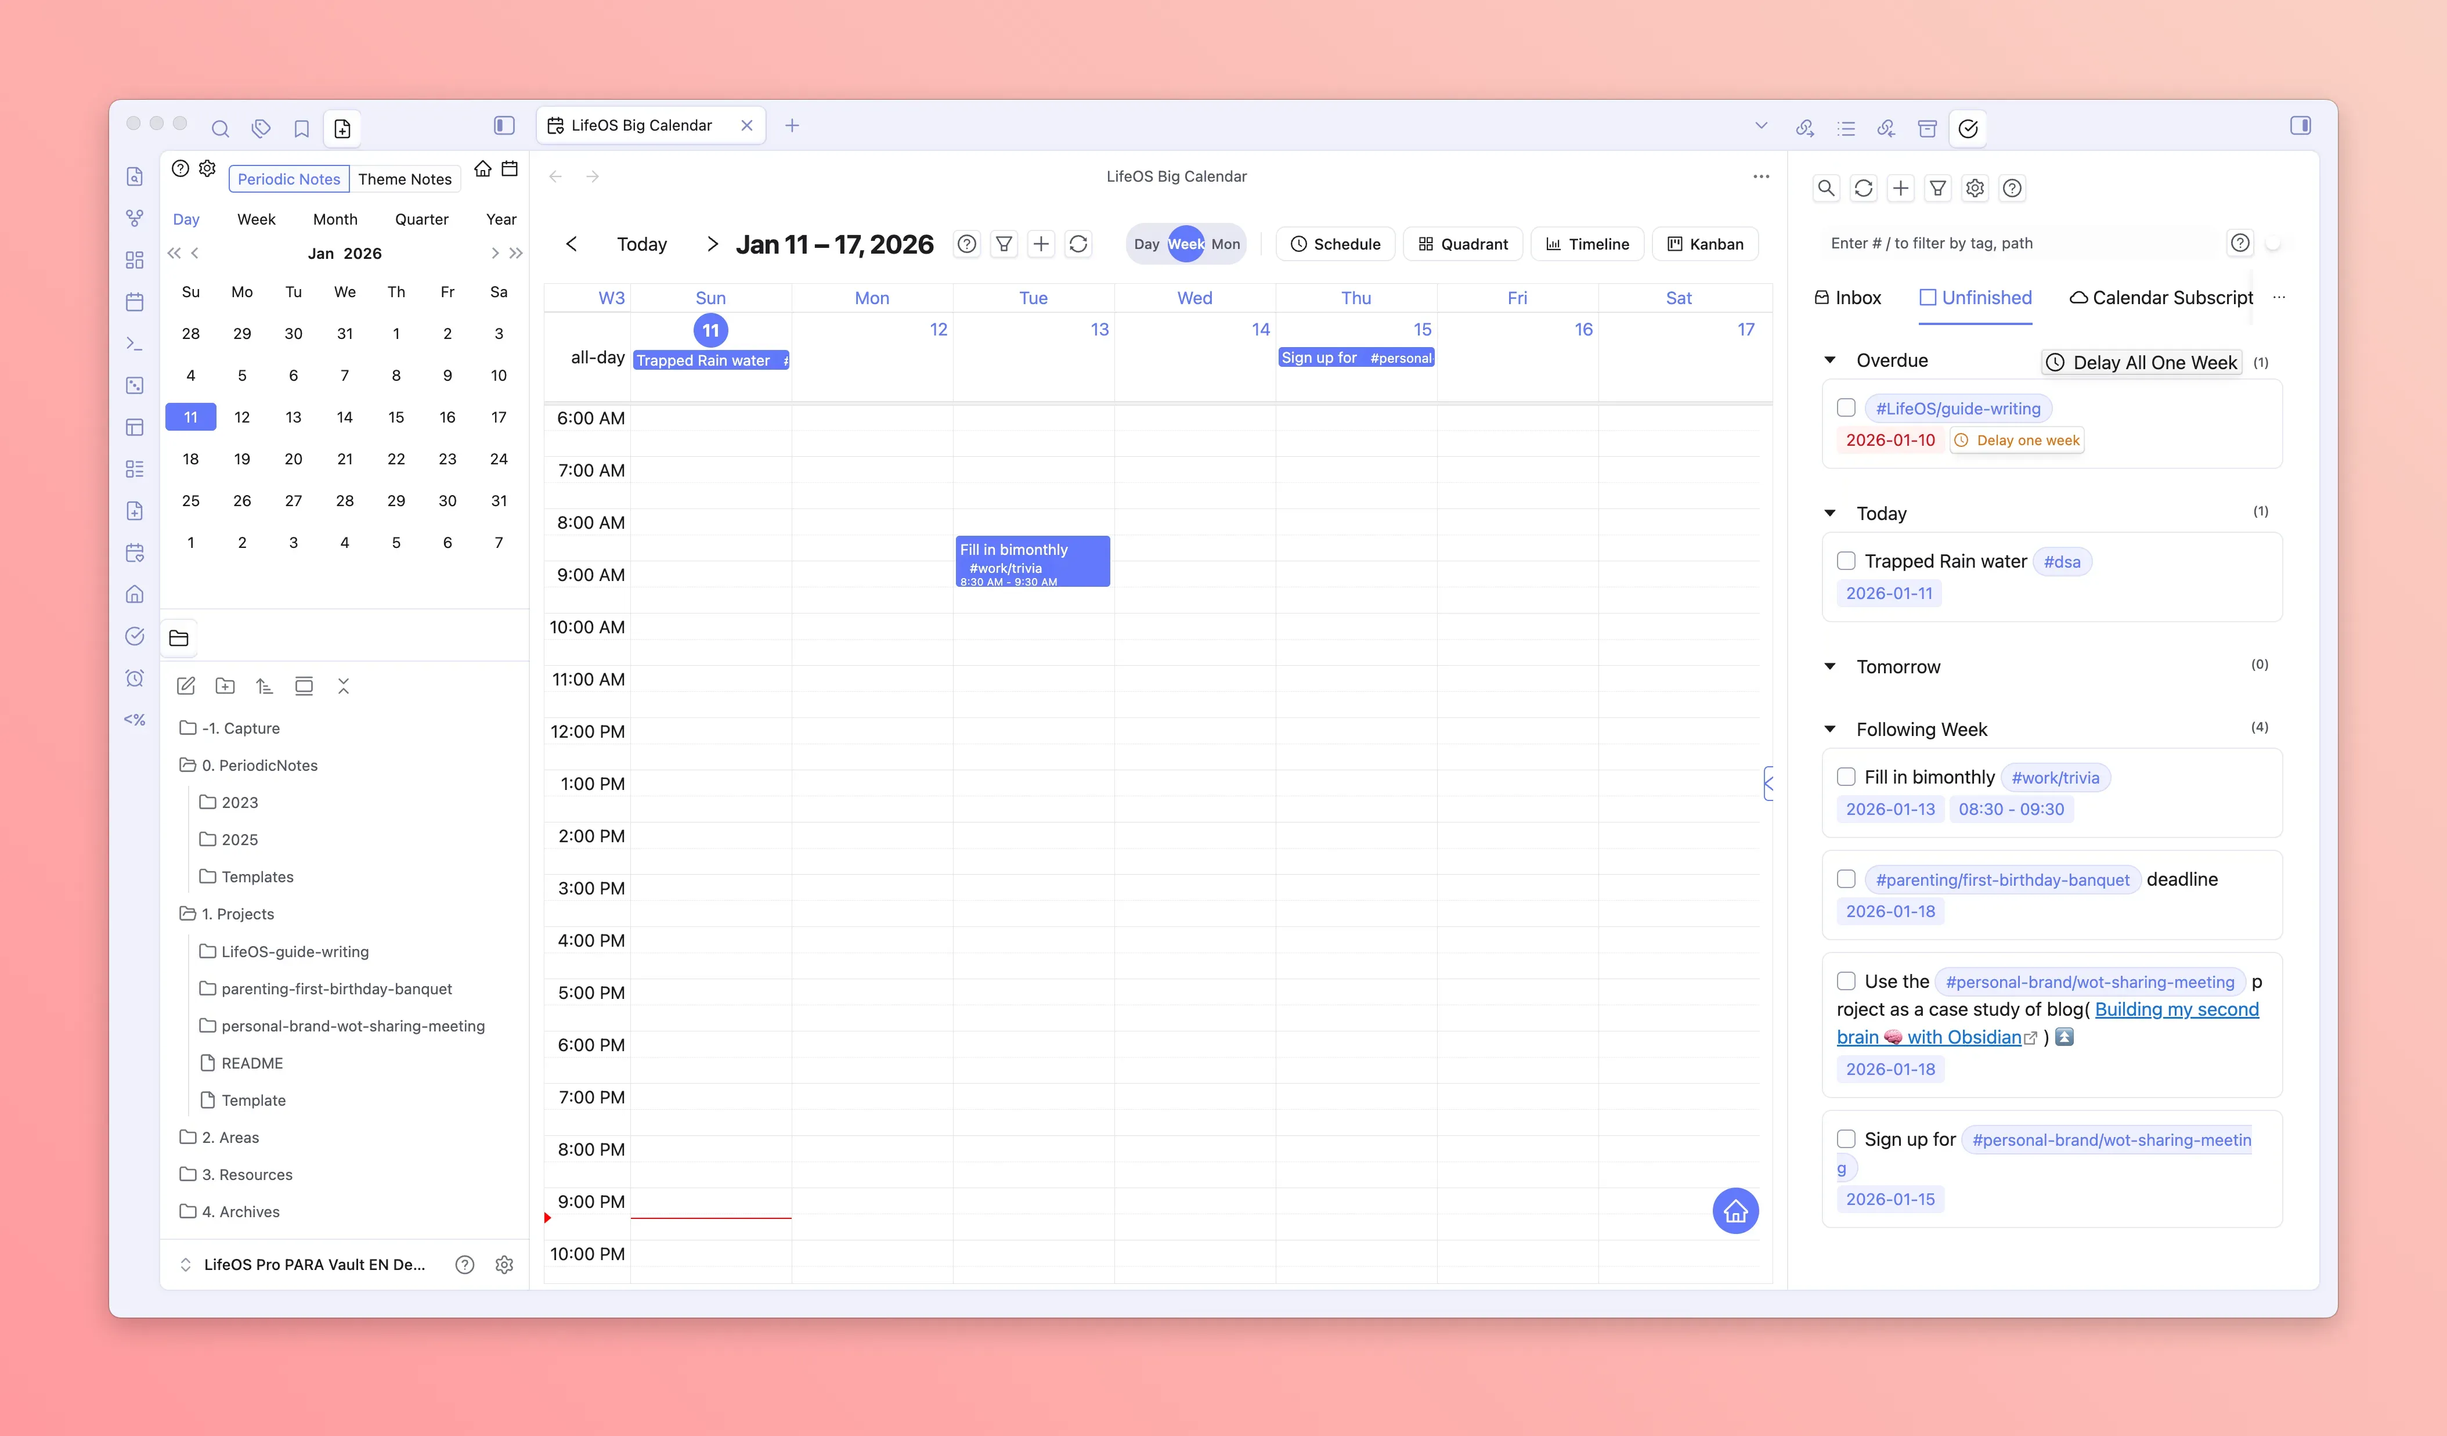Open task panel settings gear

tap(1974, 189)
